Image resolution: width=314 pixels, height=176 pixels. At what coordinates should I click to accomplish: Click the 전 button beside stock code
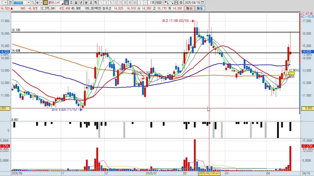point(10,3)
